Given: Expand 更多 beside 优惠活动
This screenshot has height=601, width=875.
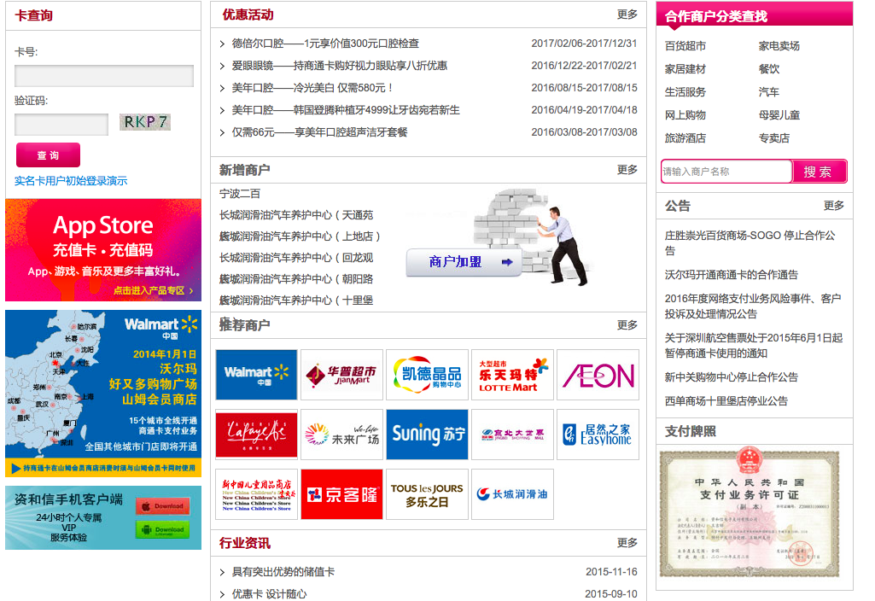Looking at the screenshot, I should click(627, 15).
